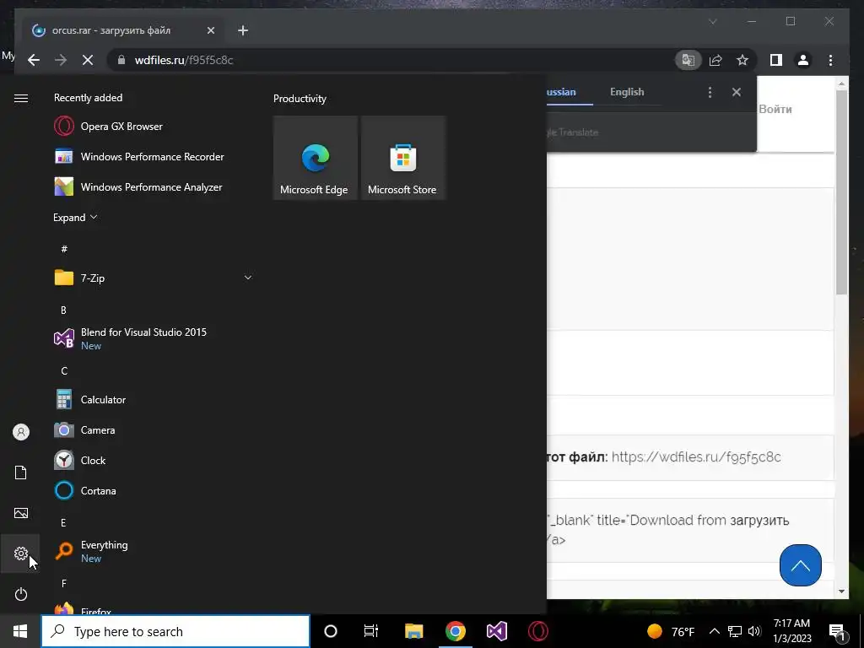Click the taskbar search box
This screenshot has height=648, width=864.
tap(175, 631)
